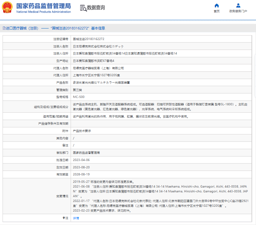Click the model value MC-500

click(79, 97)
